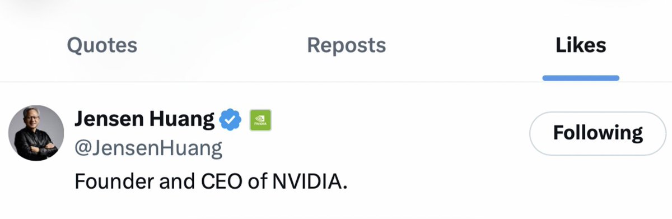
Task: Select the Likes tab
Action: [581, 45]
